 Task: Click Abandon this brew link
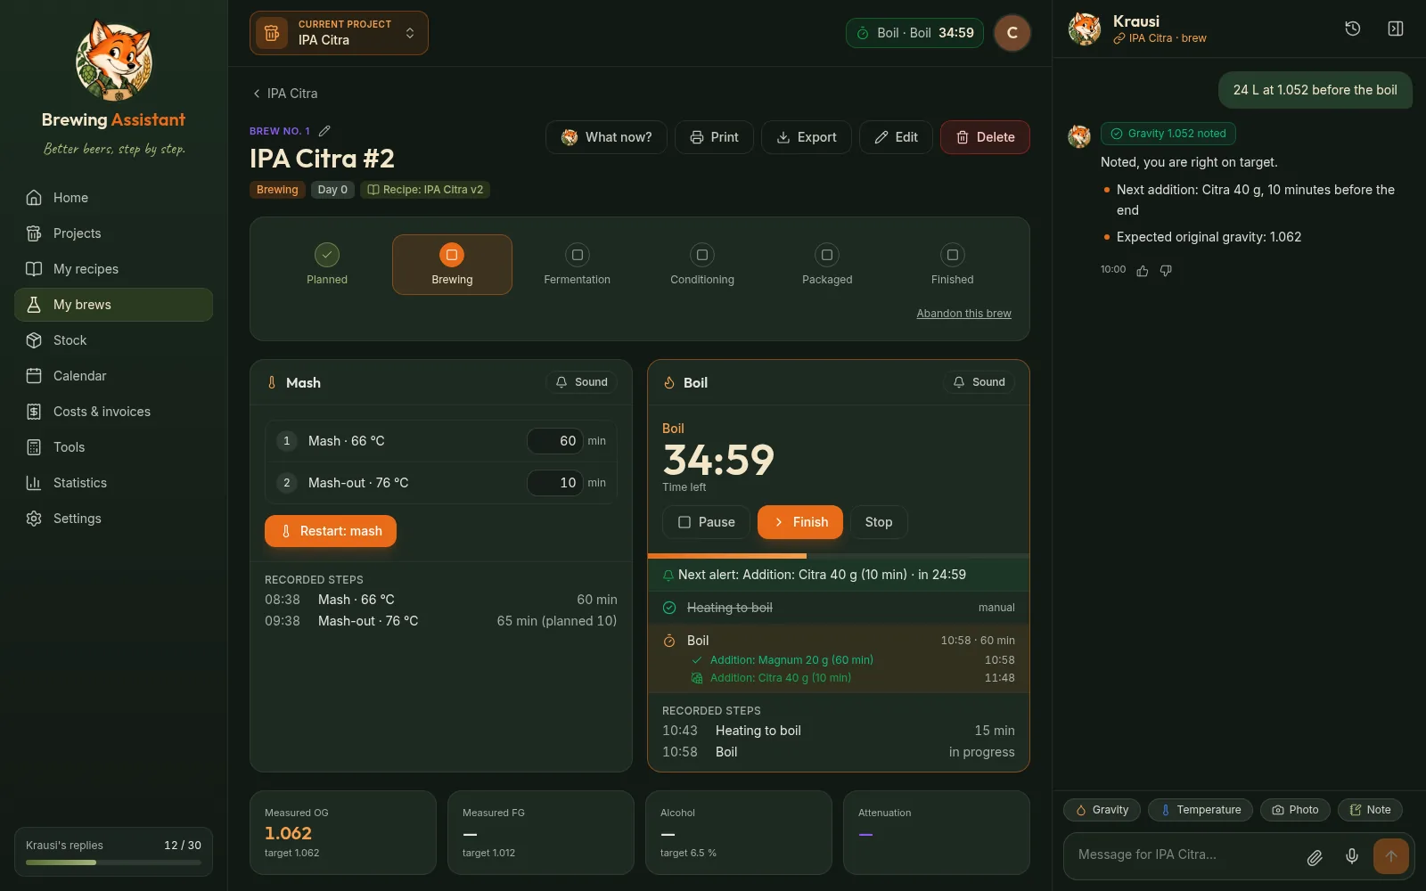point(963,314)
